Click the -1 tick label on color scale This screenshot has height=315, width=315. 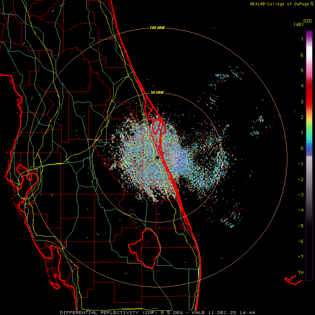301,164
